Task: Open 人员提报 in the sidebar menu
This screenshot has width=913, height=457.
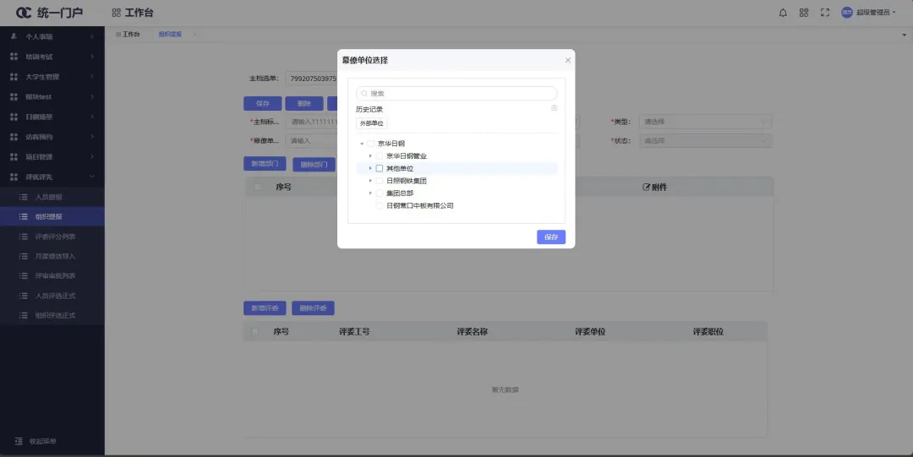Action: [x=48, y=197]
